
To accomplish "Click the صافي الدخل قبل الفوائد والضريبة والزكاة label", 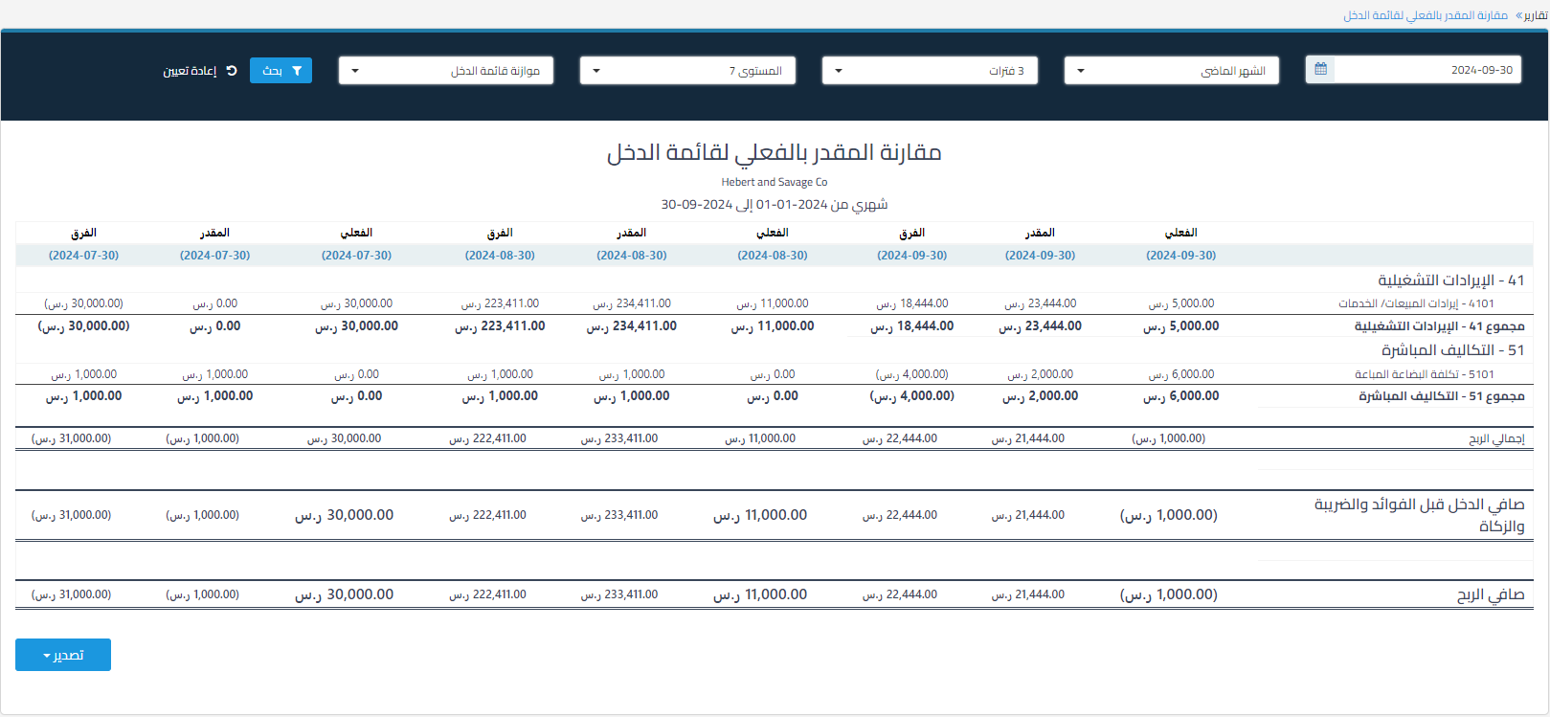I will point(1419,515).
